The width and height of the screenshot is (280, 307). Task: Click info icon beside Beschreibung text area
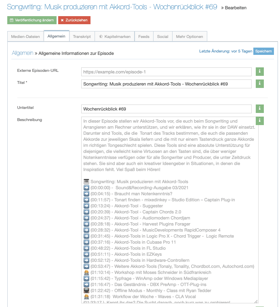pos(260,121)
